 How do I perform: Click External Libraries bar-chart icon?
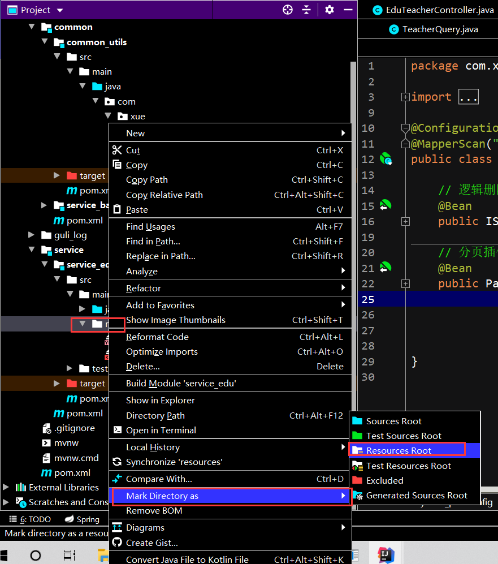(21, 488)
